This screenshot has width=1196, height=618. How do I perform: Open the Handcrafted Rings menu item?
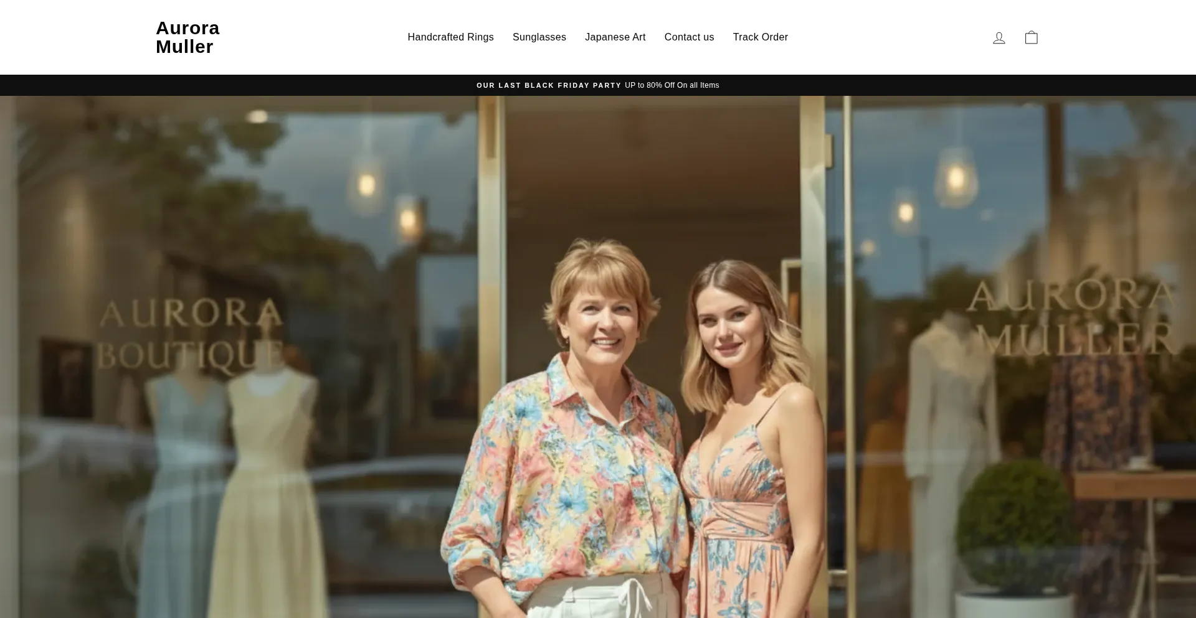450,37
